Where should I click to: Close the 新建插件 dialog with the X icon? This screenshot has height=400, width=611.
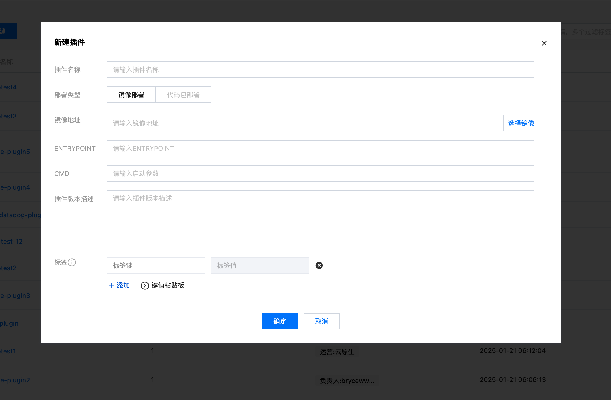click(x=544, y=43)
